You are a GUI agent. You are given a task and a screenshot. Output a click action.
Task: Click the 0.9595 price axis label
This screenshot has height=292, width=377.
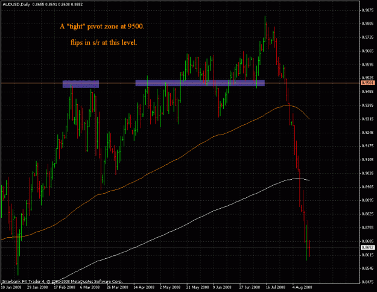(368, 65)
